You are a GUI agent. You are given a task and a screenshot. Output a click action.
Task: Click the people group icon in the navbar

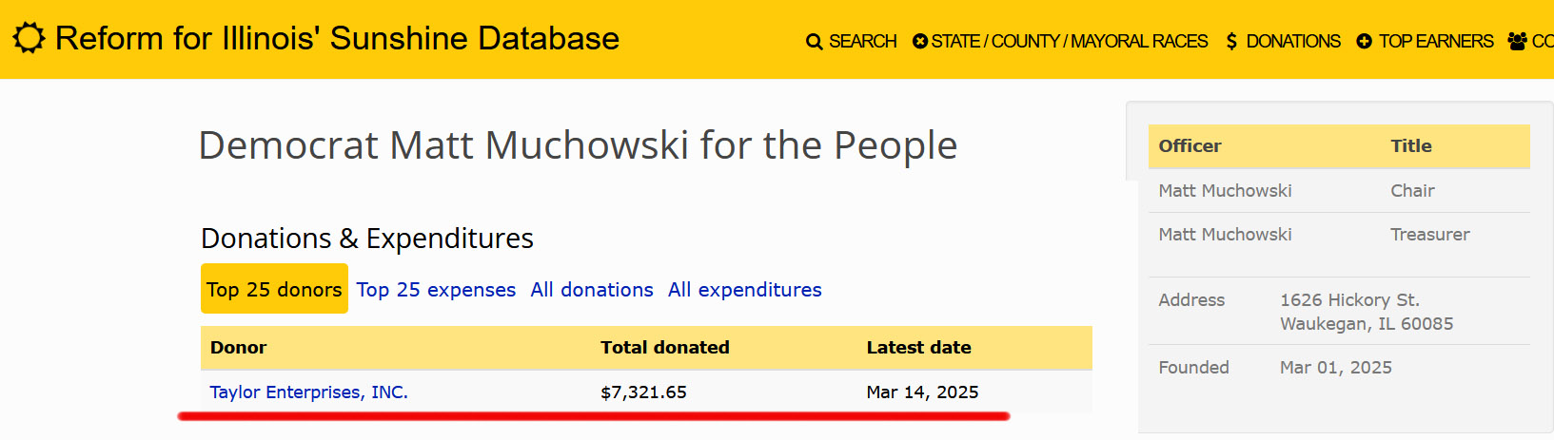pos(1518,42)
